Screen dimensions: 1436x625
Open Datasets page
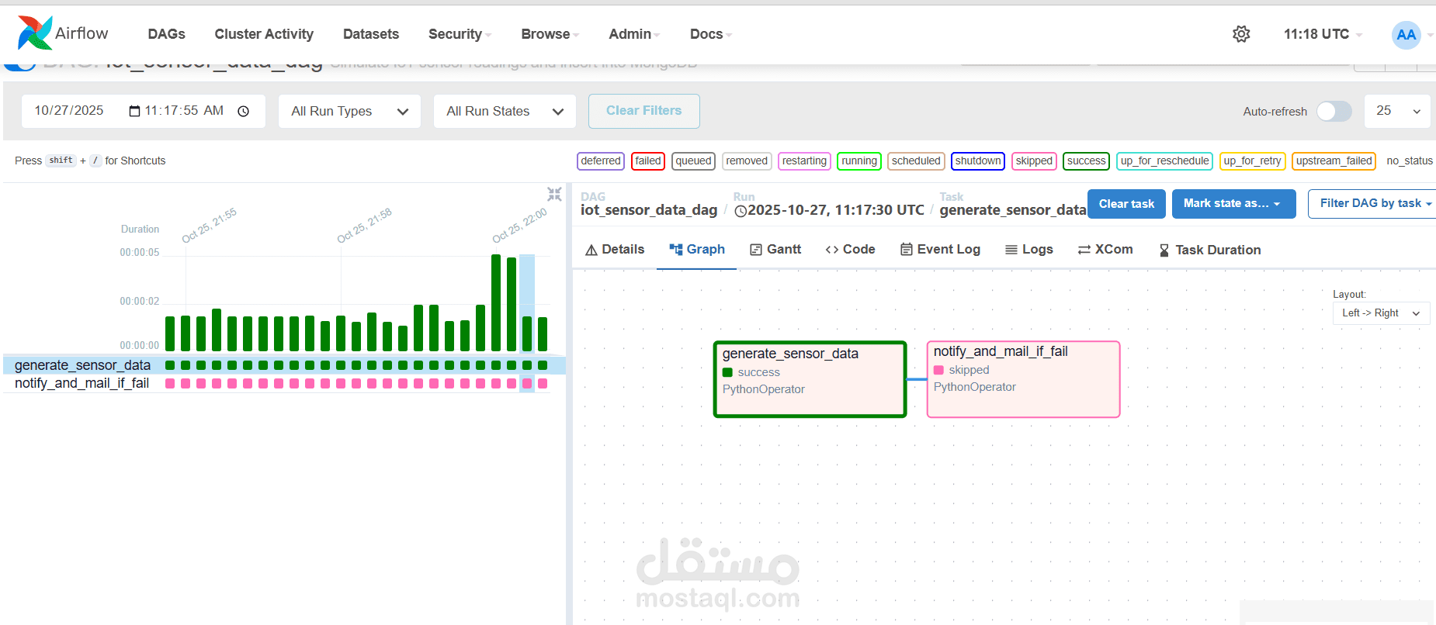[x=371, y=34]
